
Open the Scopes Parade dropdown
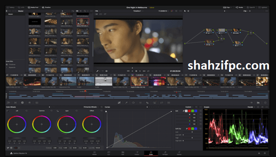click(251, 107)
